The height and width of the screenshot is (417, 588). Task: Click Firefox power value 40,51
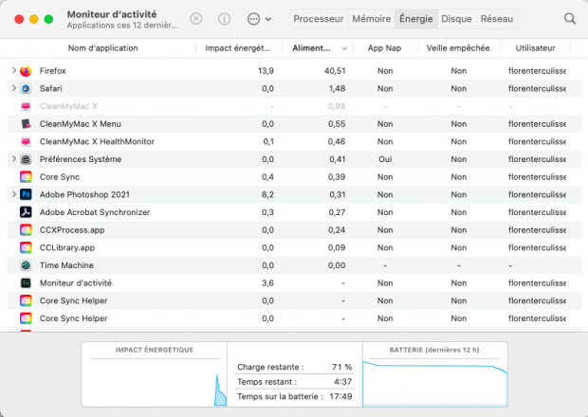pyautogui.click(x=335, y=71)
